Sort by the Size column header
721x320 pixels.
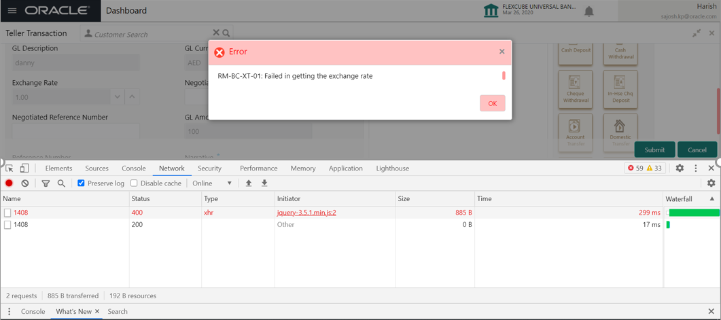click(x=435, y=198)
